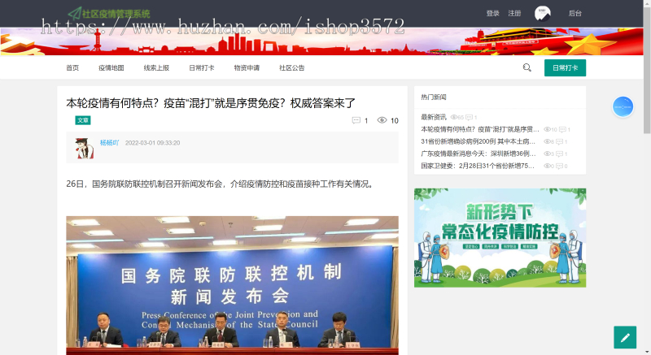Click comment icon on 广东疫情最新消息 row
The height and width of the screenshot is (355, 651).
coord(559,154)
